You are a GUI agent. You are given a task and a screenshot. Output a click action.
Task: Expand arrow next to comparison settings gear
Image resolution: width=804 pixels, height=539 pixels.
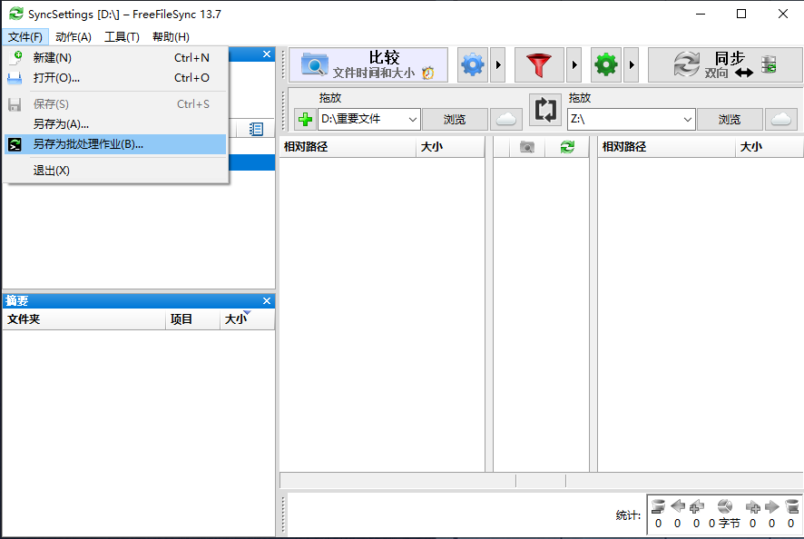[x=498, y=64]
